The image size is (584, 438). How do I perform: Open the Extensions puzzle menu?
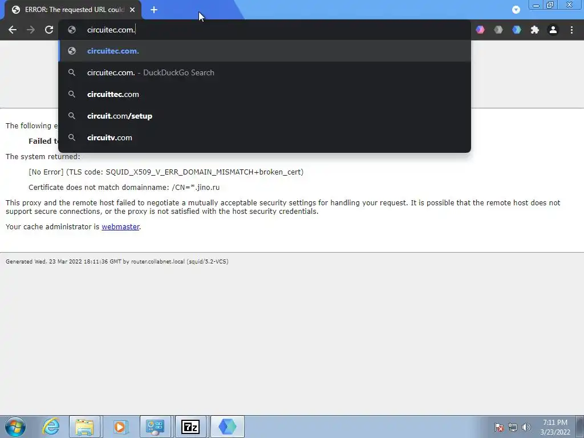pos(535,30)
